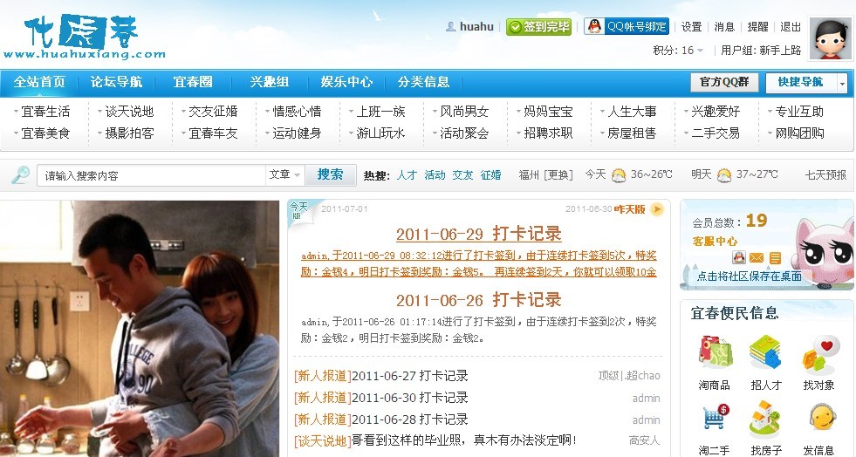
Task: Open the 快捷导航 dropdown arrow
Action: 842,83
